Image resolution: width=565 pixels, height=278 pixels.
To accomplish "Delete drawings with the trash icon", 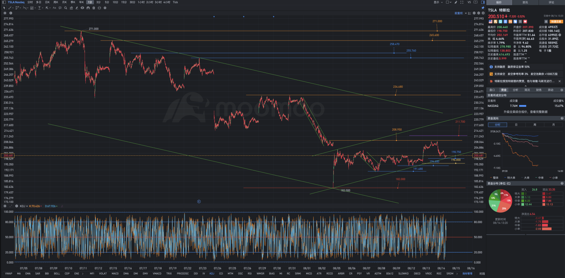I will tap(94, 8).
